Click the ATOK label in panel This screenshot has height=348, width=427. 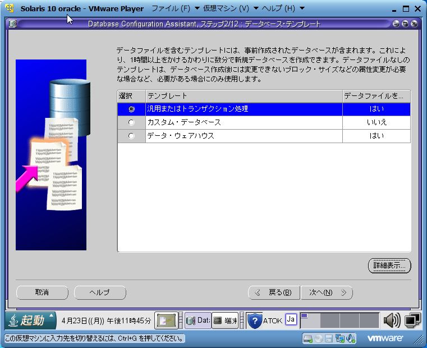(x=272, y=321)
